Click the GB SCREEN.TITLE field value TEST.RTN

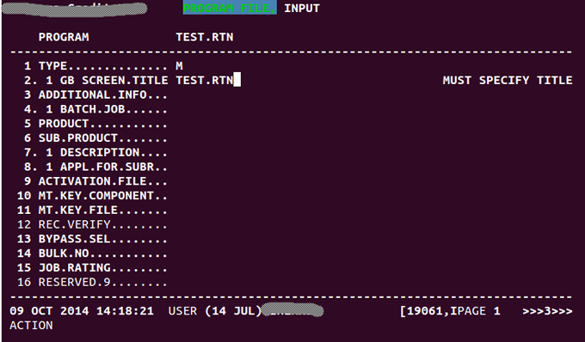[205, 80]
